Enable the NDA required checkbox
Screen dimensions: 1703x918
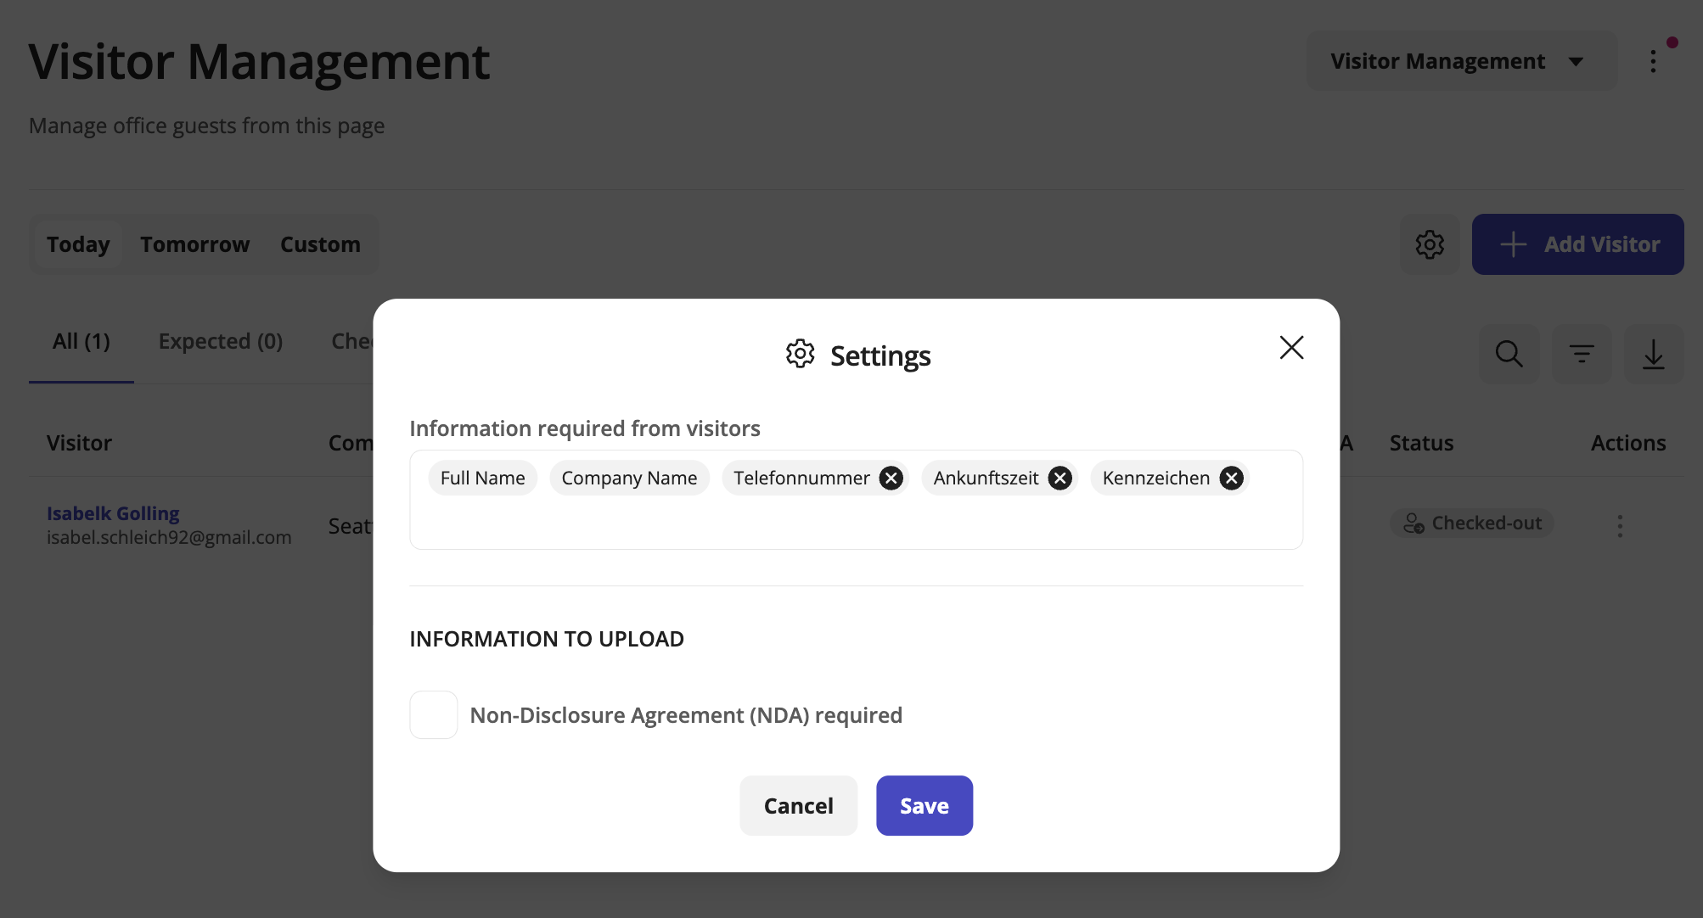pyautogui.click(x=434, y=714)
